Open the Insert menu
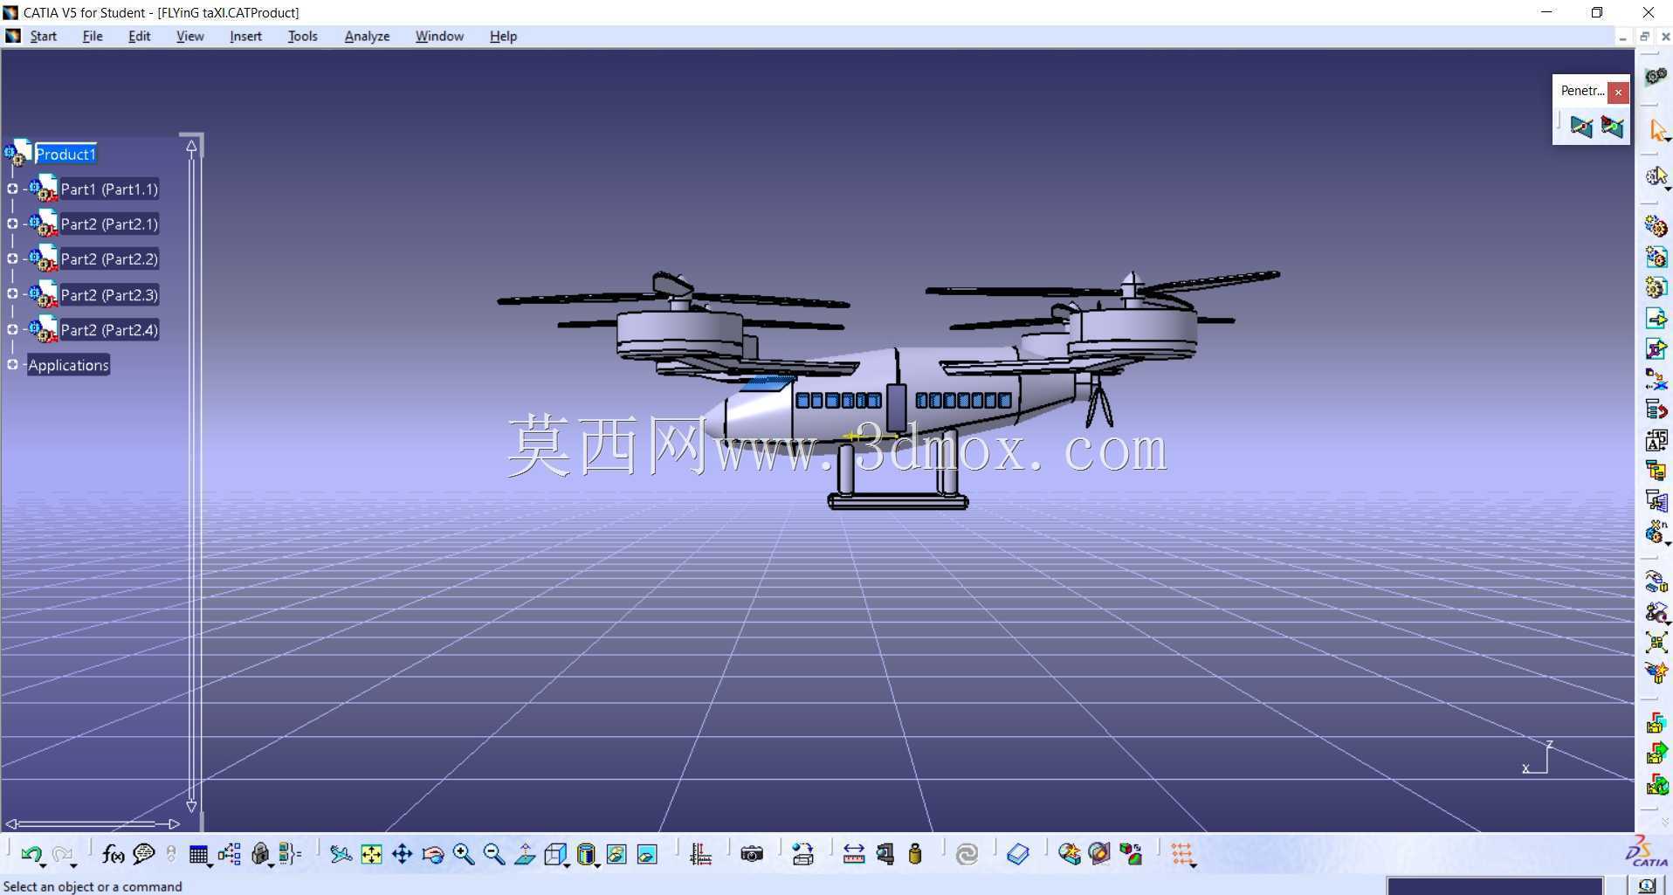This screenshot has width=1673, height=895. (245, 36)
